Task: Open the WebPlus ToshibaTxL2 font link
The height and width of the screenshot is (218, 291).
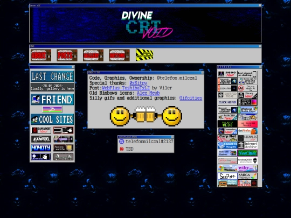Action: pyautogui.click(x=126, y=88)
